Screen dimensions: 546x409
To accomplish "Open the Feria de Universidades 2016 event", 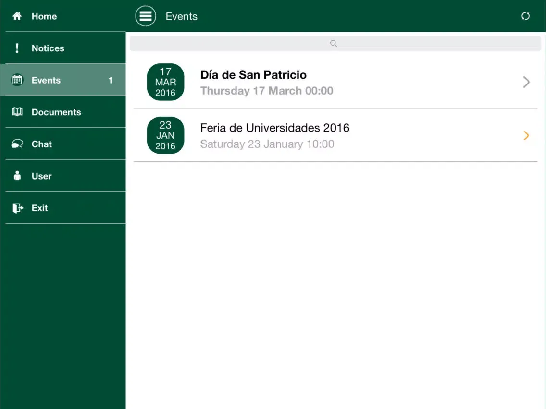I will [x=335, y=135].
